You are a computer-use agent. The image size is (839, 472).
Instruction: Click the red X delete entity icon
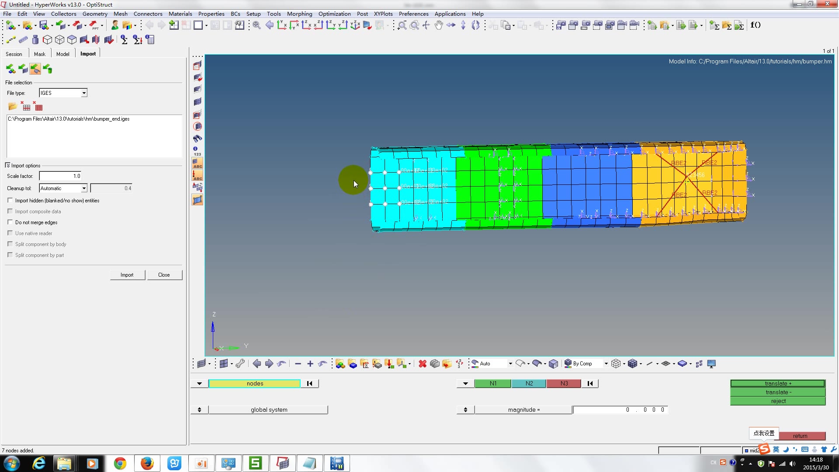(422, 364)
